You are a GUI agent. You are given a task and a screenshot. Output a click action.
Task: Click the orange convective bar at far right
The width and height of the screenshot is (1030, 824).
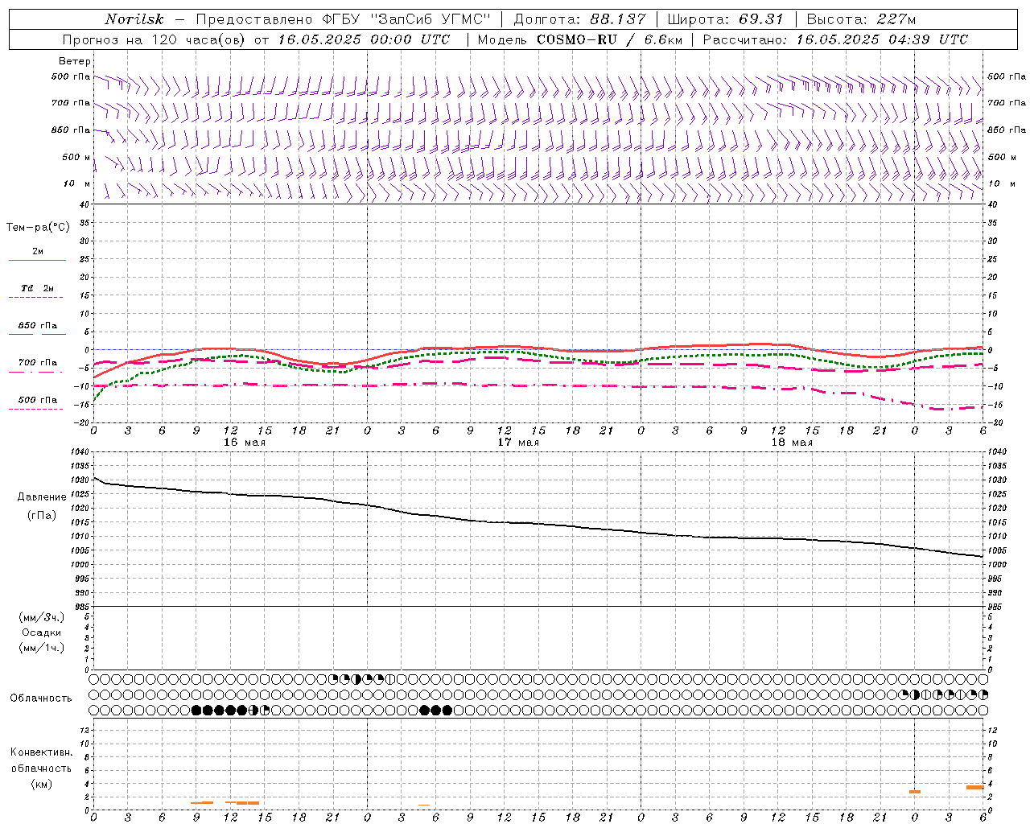click(975, 787)
